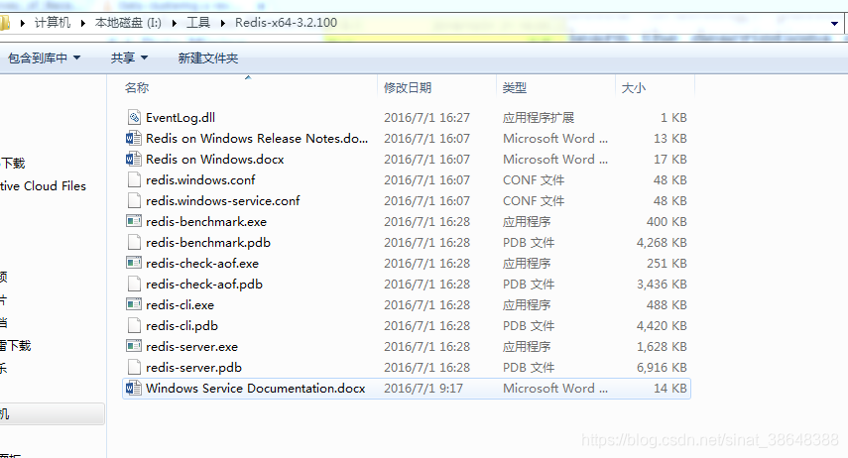Click the folder icon in the address bar
The image size is (848, 458).
pos(4,23)
